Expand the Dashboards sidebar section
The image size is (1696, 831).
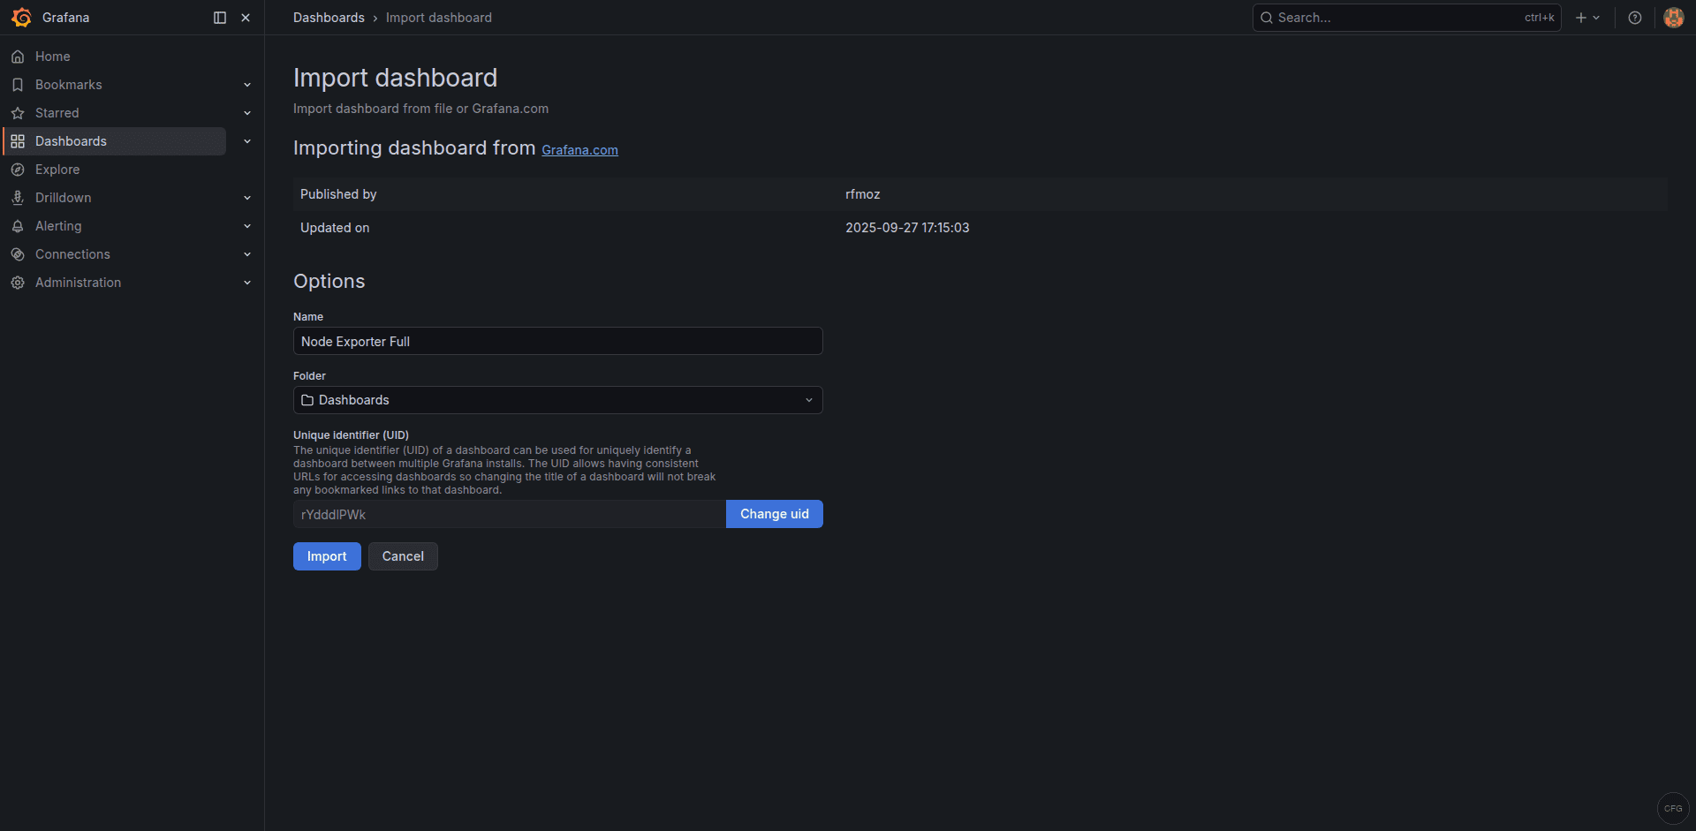click(x=247, y=140)
